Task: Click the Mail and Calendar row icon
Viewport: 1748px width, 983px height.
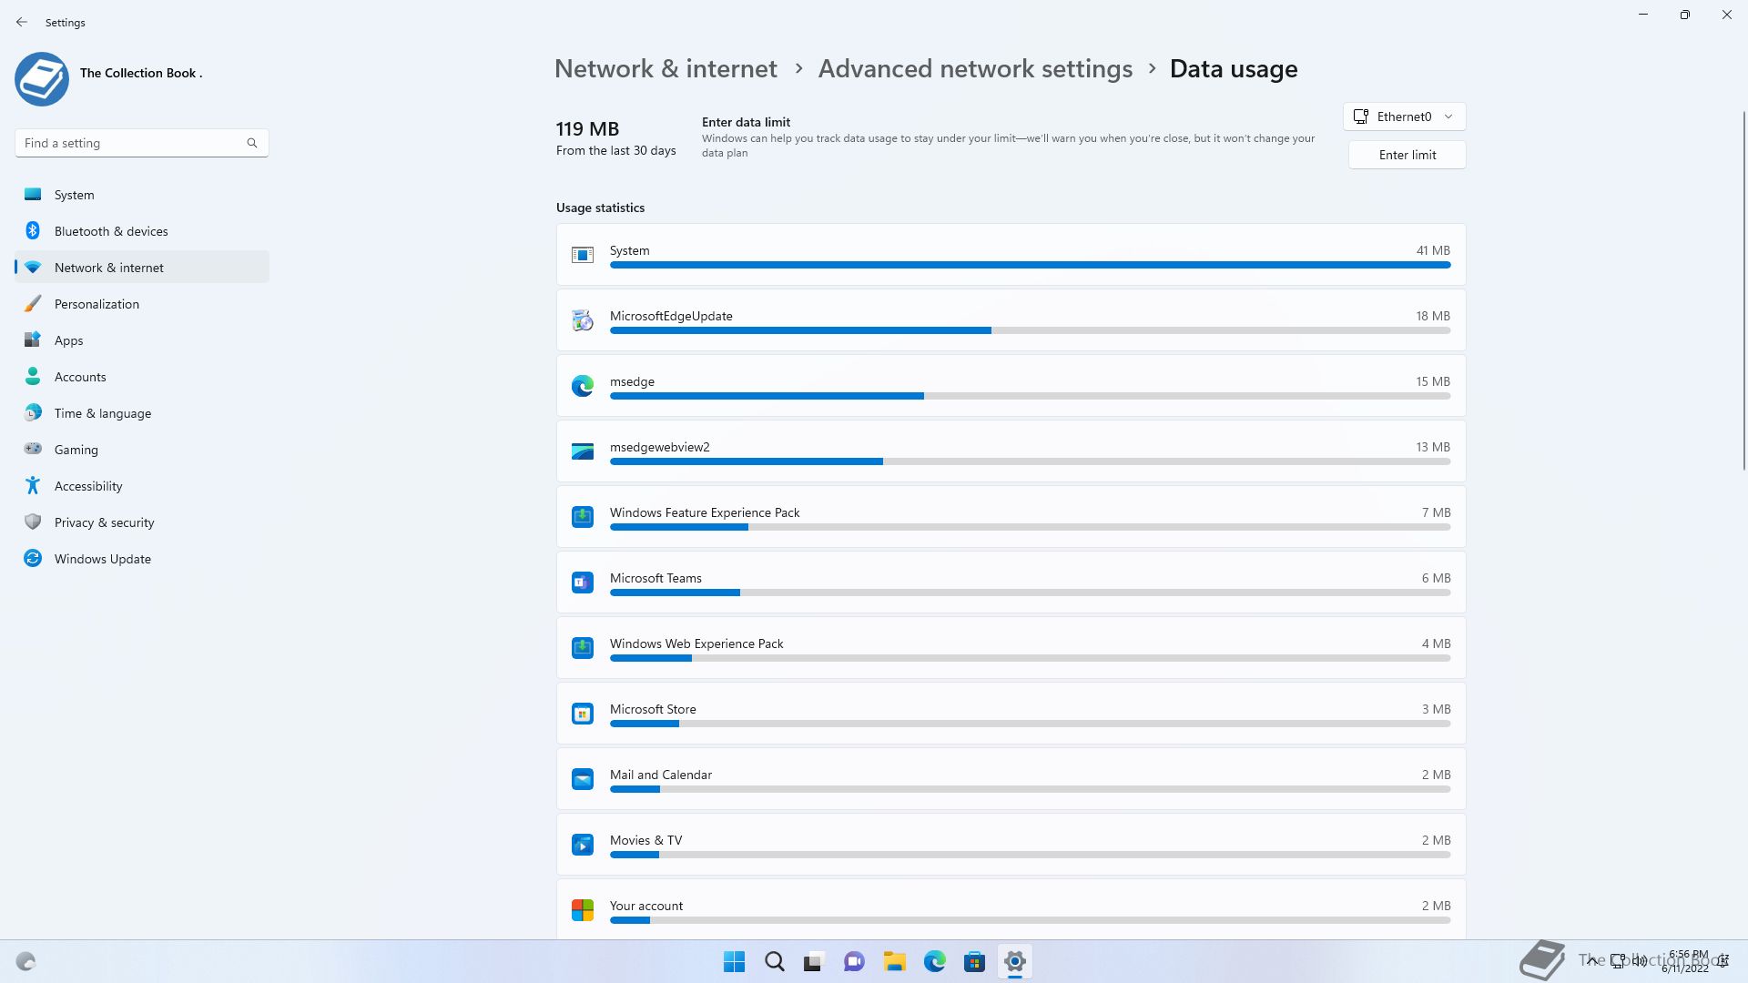Action: tap(583, 779)
